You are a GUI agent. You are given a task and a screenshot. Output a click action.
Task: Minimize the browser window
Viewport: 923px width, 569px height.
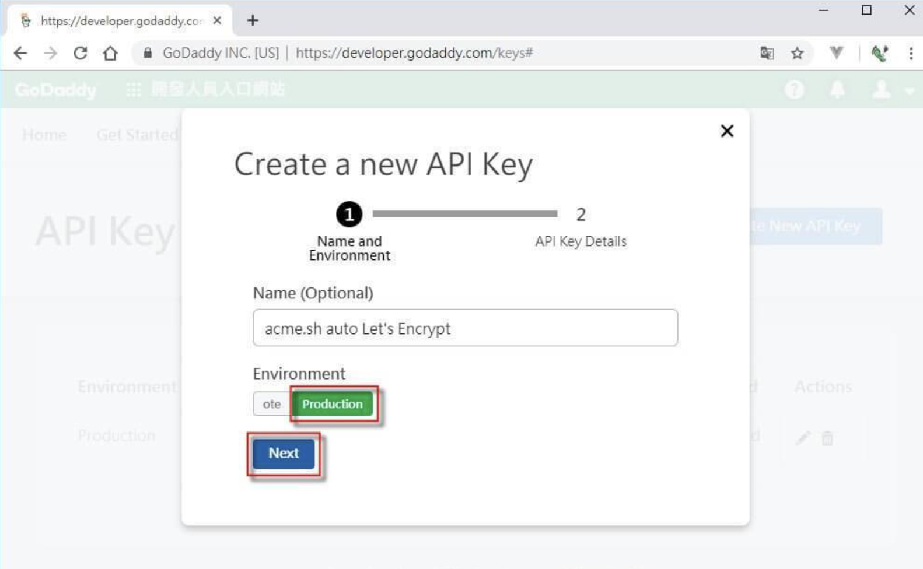[823, 10]
